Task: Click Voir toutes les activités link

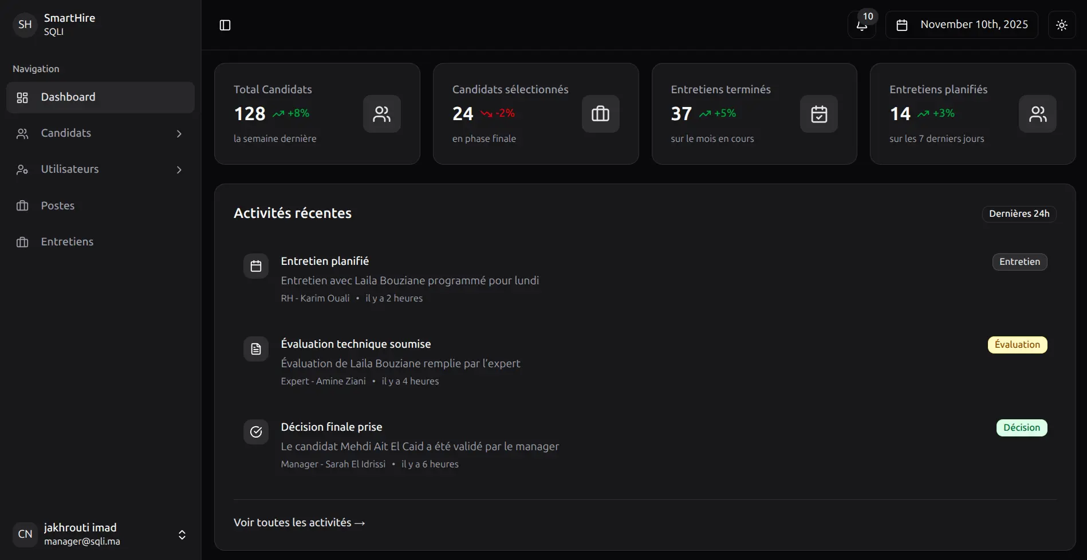Action: click(x=299, y=523)
